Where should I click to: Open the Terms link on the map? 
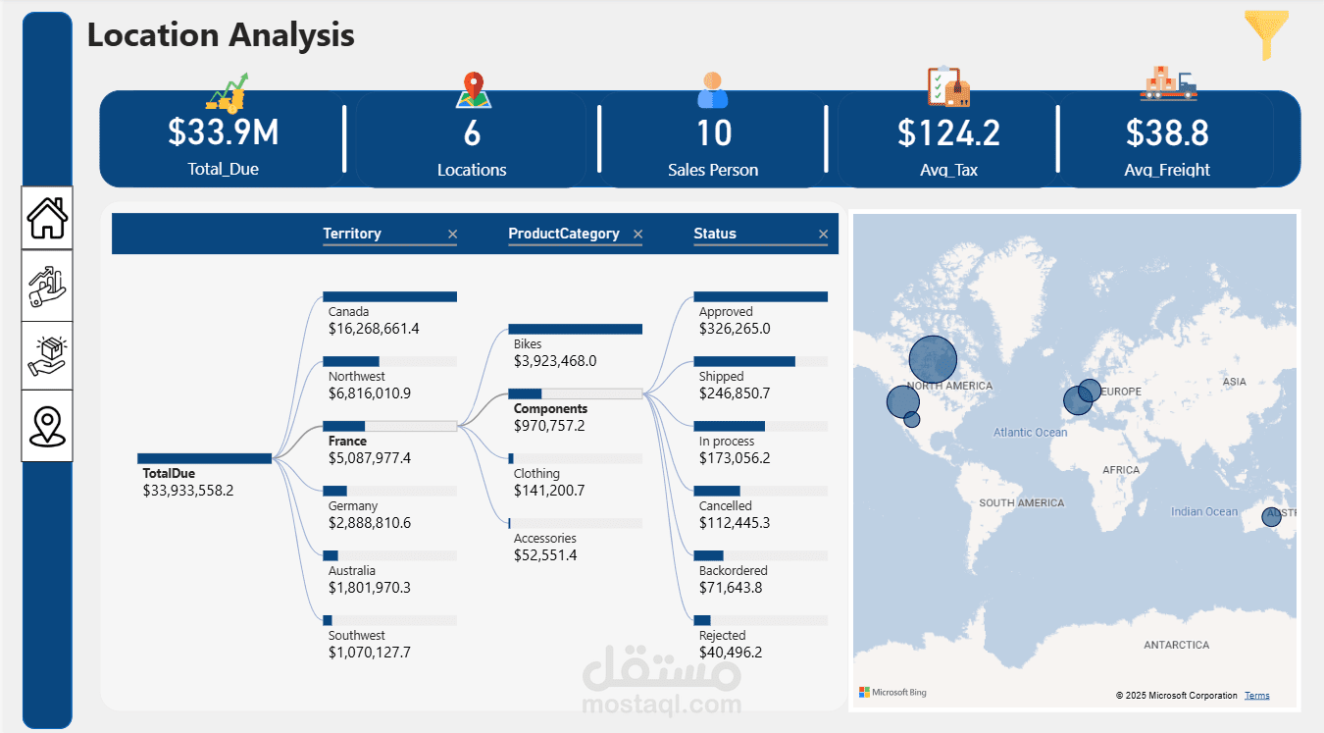click(x=1256, y=695)
